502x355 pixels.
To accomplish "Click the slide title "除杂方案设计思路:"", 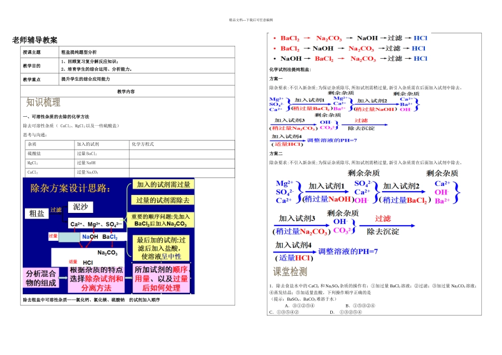I will coord(70,188).
